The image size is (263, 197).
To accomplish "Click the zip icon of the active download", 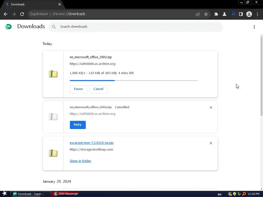I will (x=53, y=74).
